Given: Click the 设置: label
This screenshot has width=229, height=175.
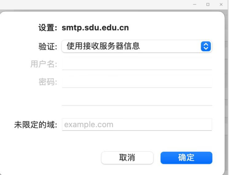Looking at the screenshot, I should pos(48,27).
